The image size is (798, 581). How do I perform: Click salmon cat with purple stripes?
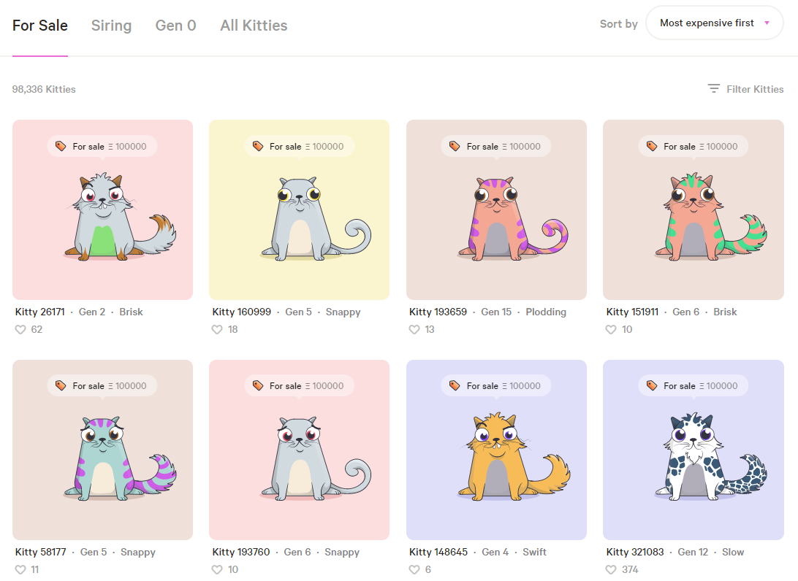513,218
